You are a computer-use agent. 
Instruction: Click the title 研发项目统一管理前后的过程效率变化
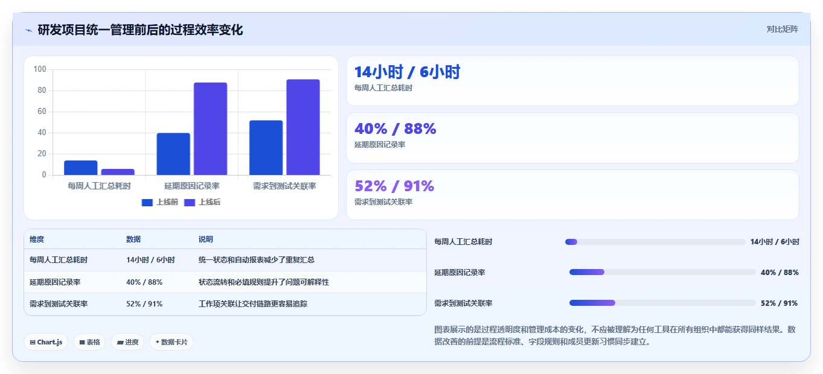(x=140, y=30)
